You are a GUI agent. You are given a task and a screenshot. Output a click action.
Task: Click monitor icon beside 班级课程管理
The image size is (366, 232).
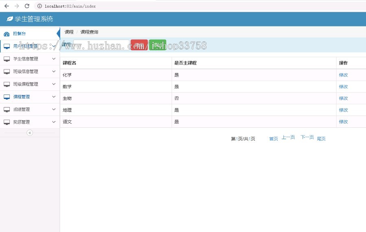pos(7,84)
